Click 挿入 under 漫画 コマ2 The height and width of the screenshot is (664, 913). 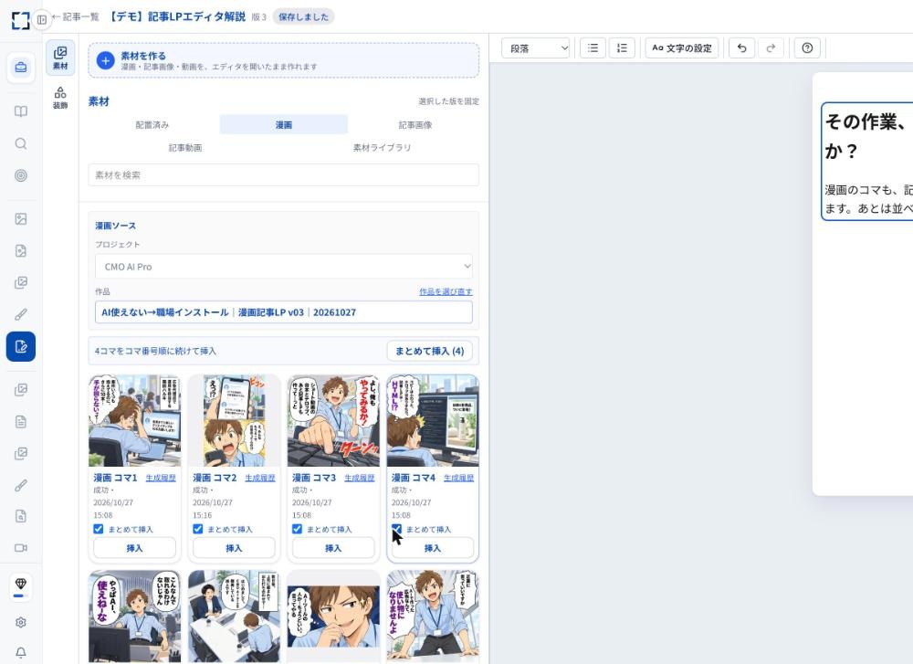tap(234, 548)
